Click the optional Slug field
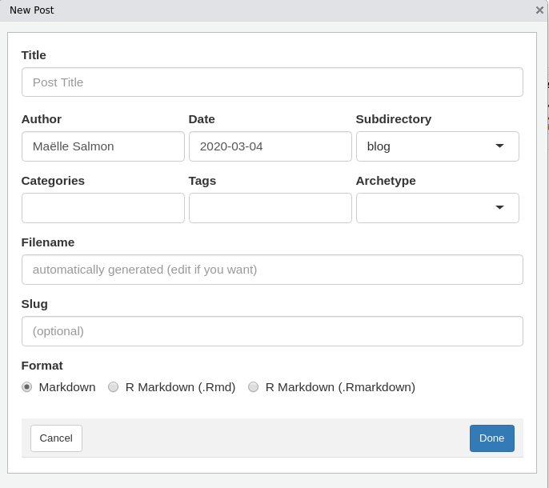Image resolution: width=549 pixels, height=488 pixels. (272, 331)
